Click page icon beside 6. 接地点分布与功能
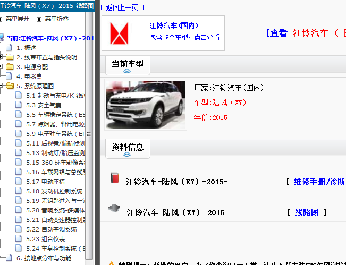 click(x=9, y=258)
